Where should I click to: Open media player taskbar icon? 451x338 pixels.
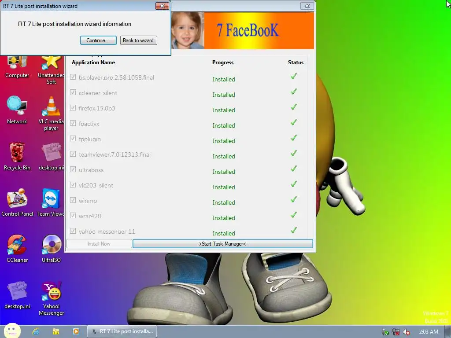pyautogui.click(x=76, y=331)
